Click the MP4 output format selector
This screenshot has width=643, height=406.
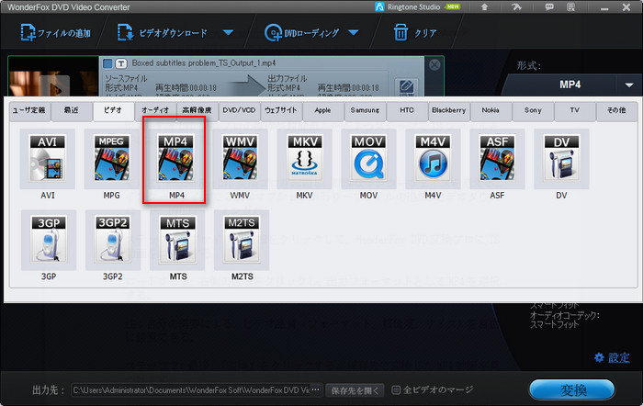pos(570,85)
